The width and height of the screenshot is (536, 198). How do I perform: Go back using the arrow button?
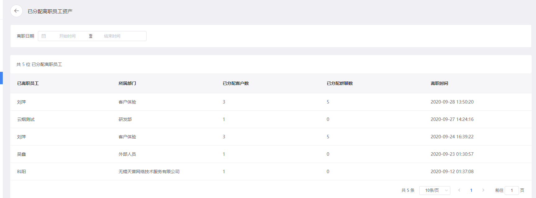pos(16,11)
